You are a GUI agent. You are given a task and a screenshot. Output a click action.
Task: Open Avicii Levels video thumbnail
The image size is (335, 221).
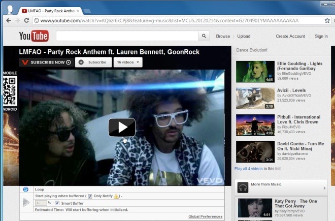click(255, 99)
